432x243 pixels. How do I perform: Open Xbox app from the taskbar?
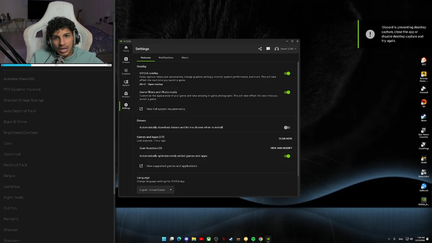[x=209, y=239]
